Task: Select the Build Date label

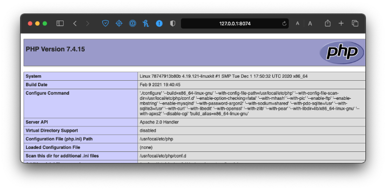Action: click(x=37, y=85)
